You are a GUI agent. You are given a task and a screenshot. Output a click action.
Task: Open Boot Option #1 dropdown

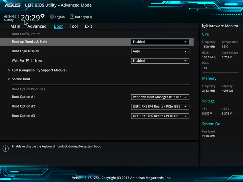[160, 97]
